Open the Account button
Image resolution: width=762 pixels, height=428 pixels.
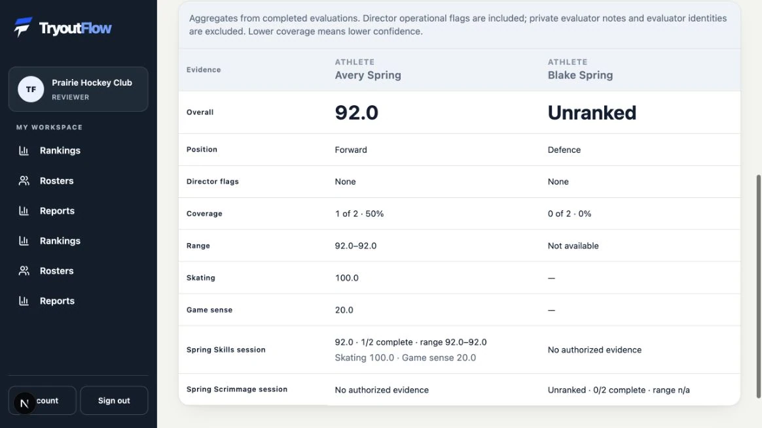[x=43, y=401]
